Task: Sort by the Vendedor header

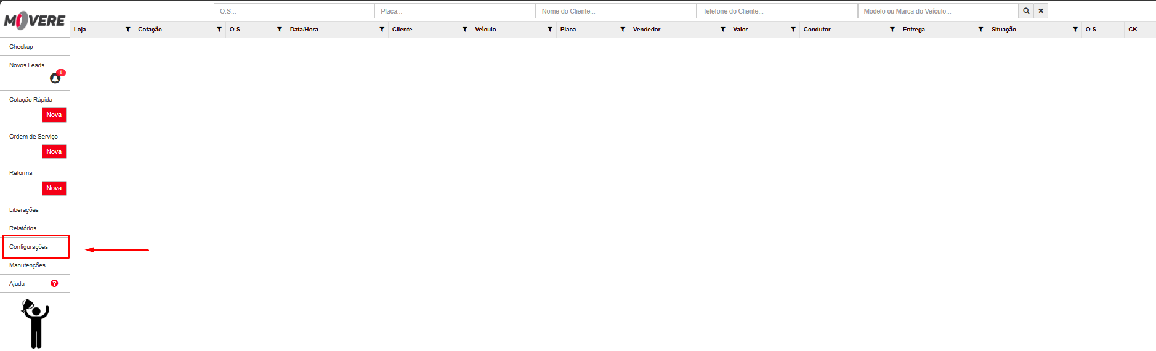Action: 647,30
